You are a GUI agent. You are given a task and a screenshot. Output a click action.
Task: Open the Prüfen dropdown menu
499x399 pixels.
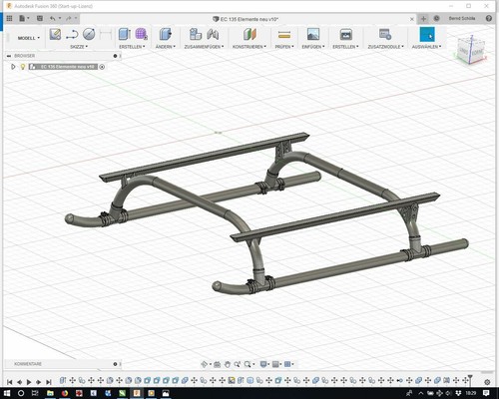pos(284,47)
